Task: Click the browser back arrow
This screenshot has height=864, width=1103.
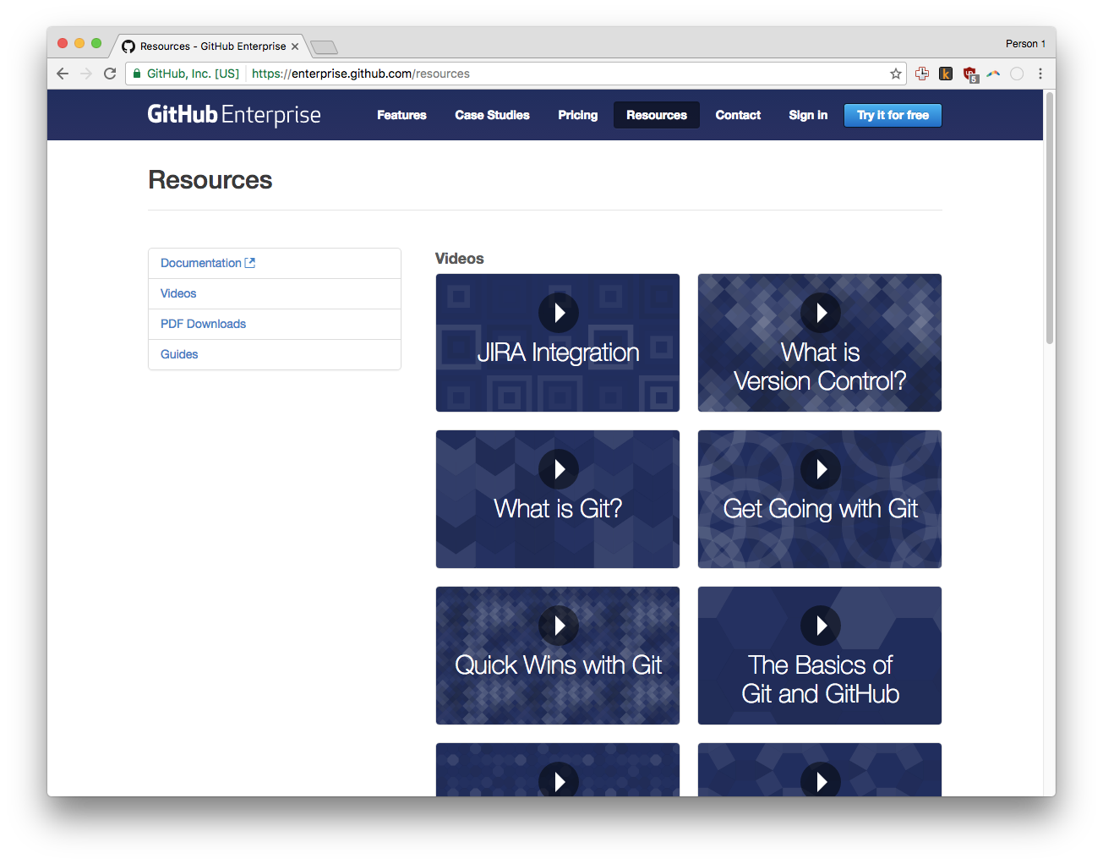Action: coord(63,74)
